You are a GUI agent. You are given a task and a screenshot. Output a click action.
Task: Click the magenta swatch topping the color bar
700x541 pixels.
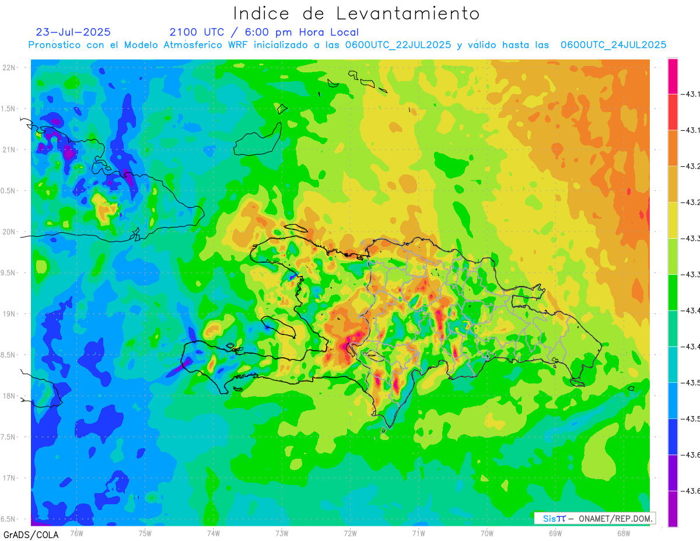[673, 76]
